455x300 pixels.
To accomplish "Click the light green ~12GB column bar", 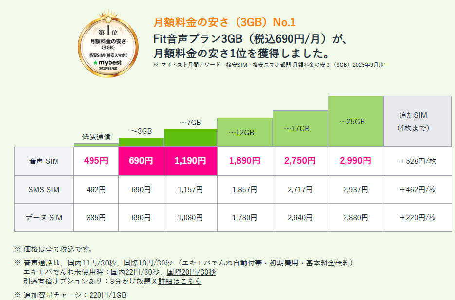I will pyautogui.click(x=244, y=132).
